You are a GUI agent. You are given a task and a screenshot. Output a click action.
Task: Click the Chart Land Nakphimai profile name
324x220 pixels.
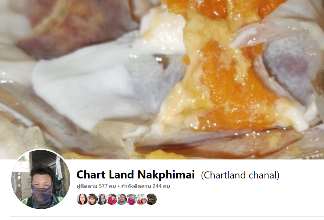[x=136, y=175]
